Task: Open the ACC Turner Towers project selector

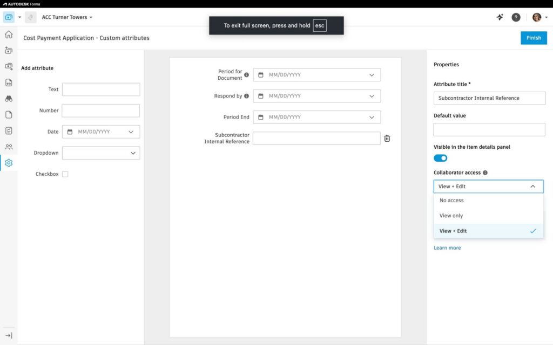Action: point(67,17)
